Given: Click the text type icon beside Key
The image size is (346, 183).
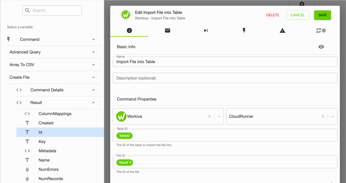Looking at the screenshot, I should coord(27,142).
